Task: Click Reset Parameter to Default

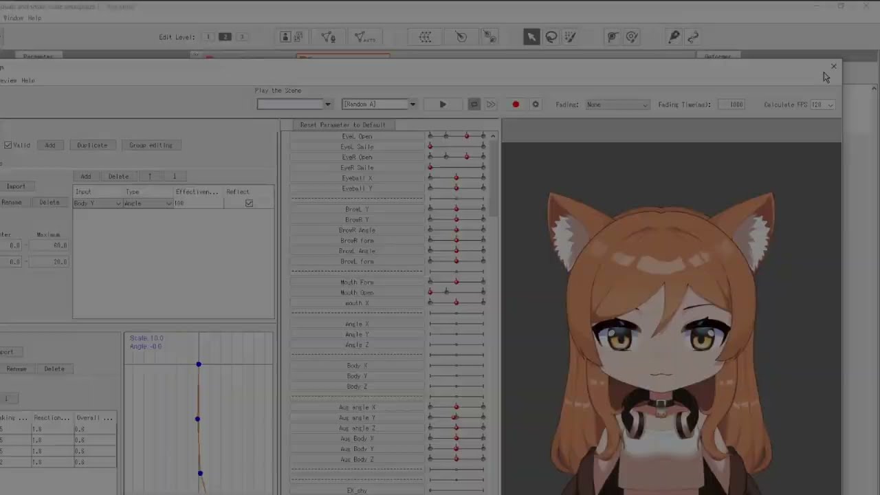Action: point(342,125)
